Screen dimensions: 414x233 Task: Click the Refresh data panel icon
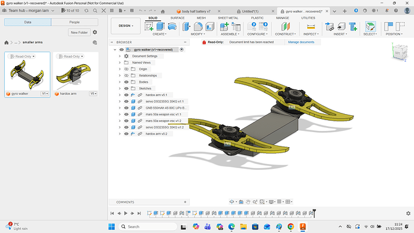point(86,11)
